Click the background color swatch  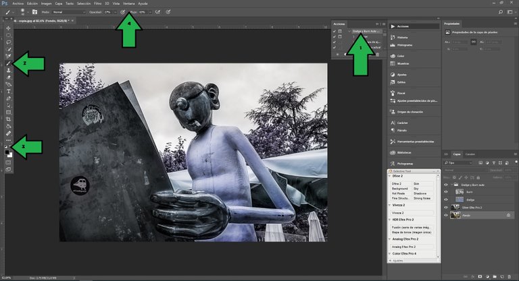pos(11,155)
